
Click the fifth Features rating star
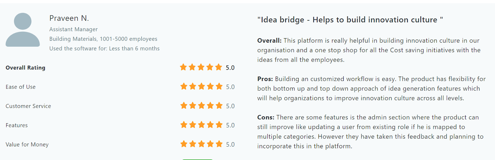tap(219, 125)
